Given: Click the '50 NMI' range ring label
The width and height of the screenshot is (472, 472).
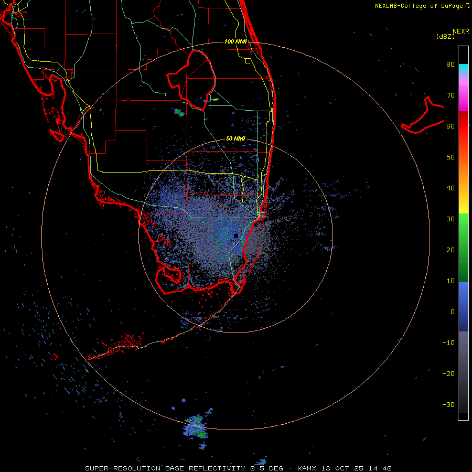Looking at the screenshot, I should pos(235,139).
